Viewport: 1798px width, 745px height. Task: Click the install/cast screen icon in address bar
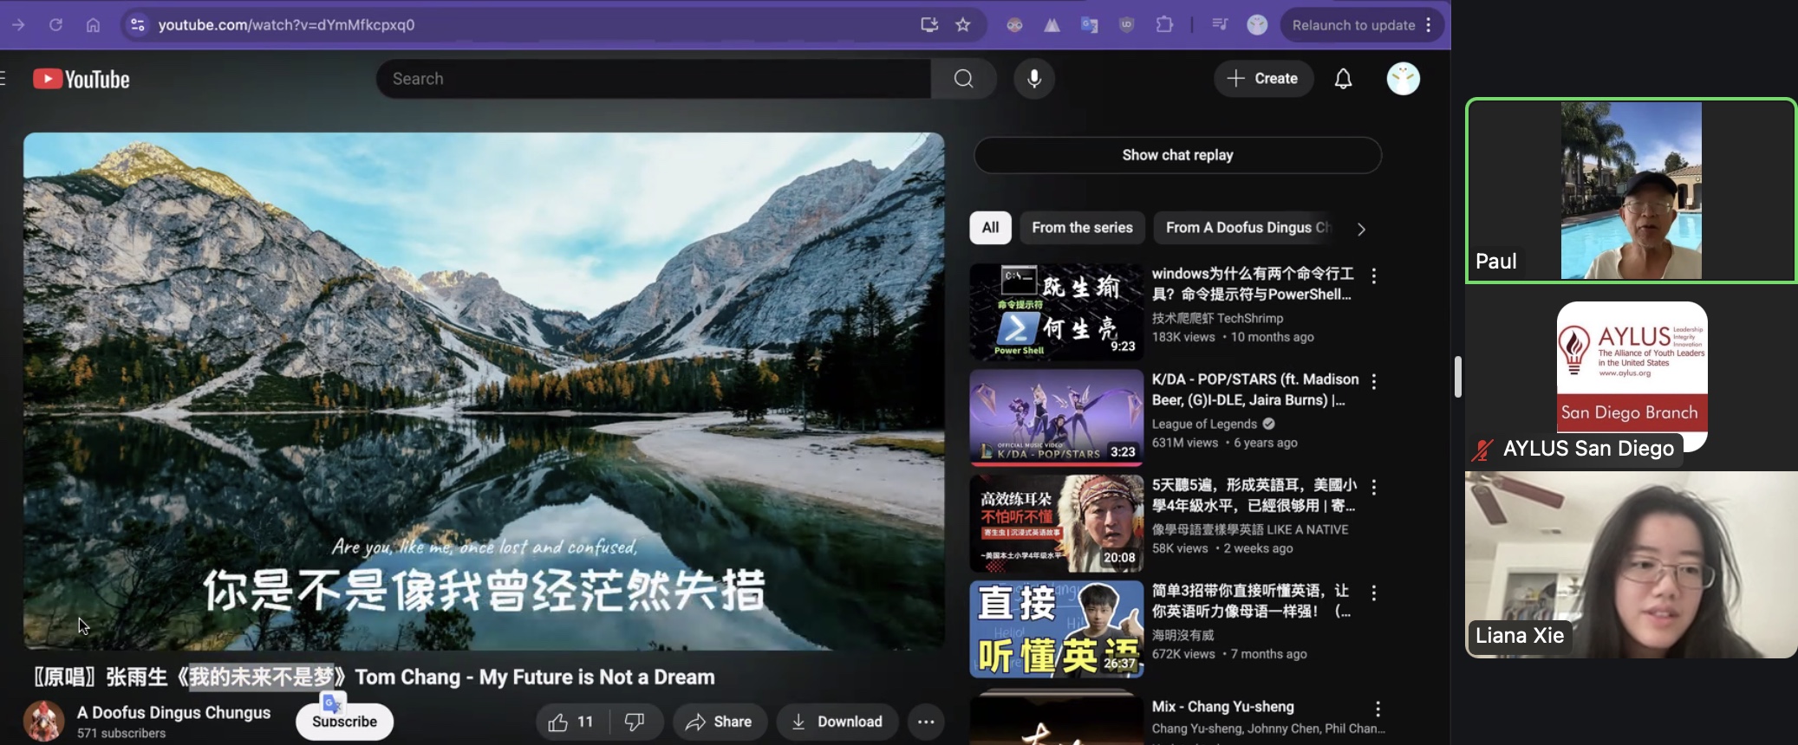point(929,25)
